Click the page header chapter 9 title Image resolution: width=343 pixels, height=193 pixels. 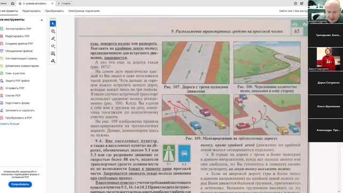[x=227, y=31]
